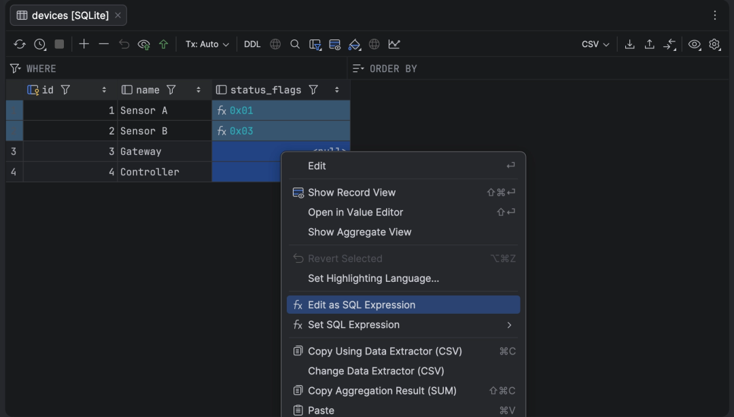The height and width of the screenshot is (417, 734).
Task: Select the 0x03 status_flags cell
Action: point(281,131)
